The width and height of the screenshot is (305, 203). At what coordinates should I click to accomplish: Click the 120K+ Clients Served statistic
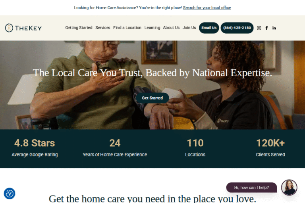tap(270, 147)
